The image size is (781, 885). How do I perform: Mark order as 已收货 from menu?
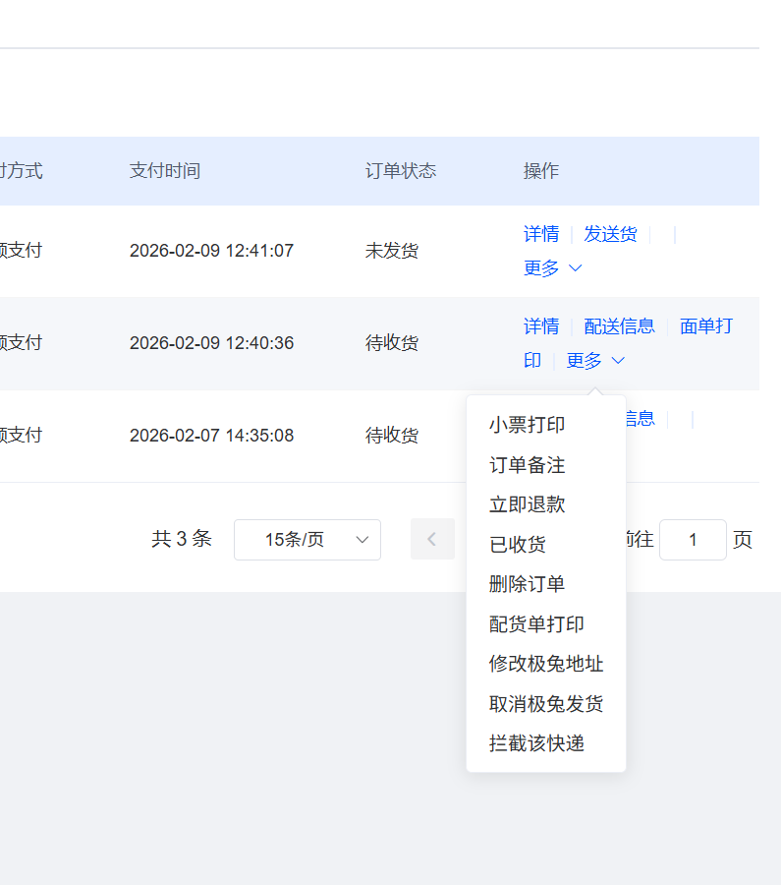pos(518,545)
